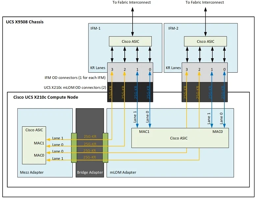Select the "IFM-1" label
Screen dimensions: 257x199
95,28
